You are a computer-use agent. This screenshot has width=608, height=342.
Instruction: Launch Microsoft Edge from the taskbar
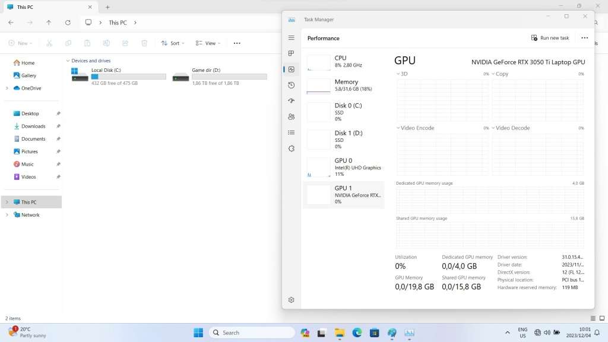[357, 332]
